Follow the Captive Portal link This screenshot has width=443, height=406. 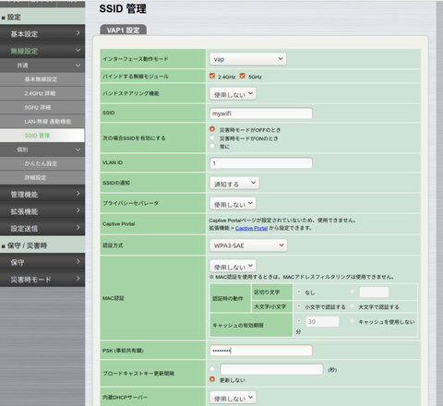pos(251,228)
